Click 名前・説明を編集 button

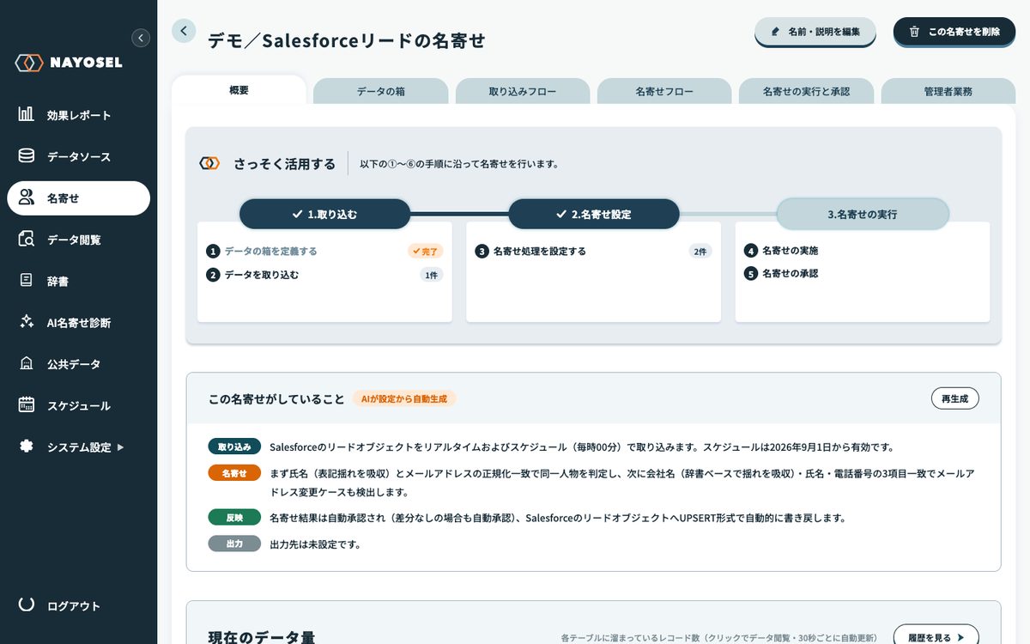[815, 32]
